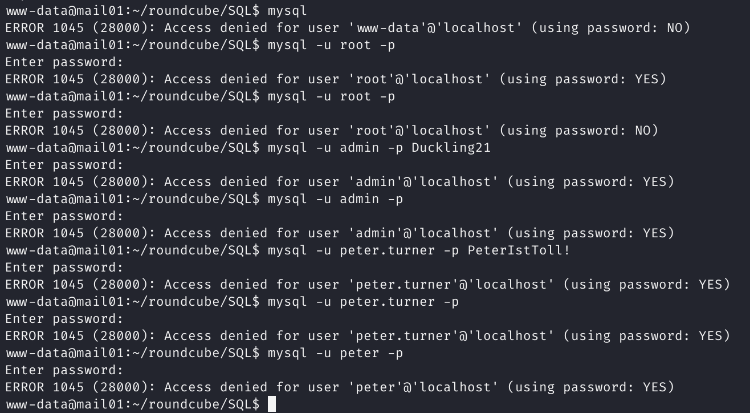Click the first Enter password: line
This screenshot has width=750, height=413.
click(x=64, y=62)
